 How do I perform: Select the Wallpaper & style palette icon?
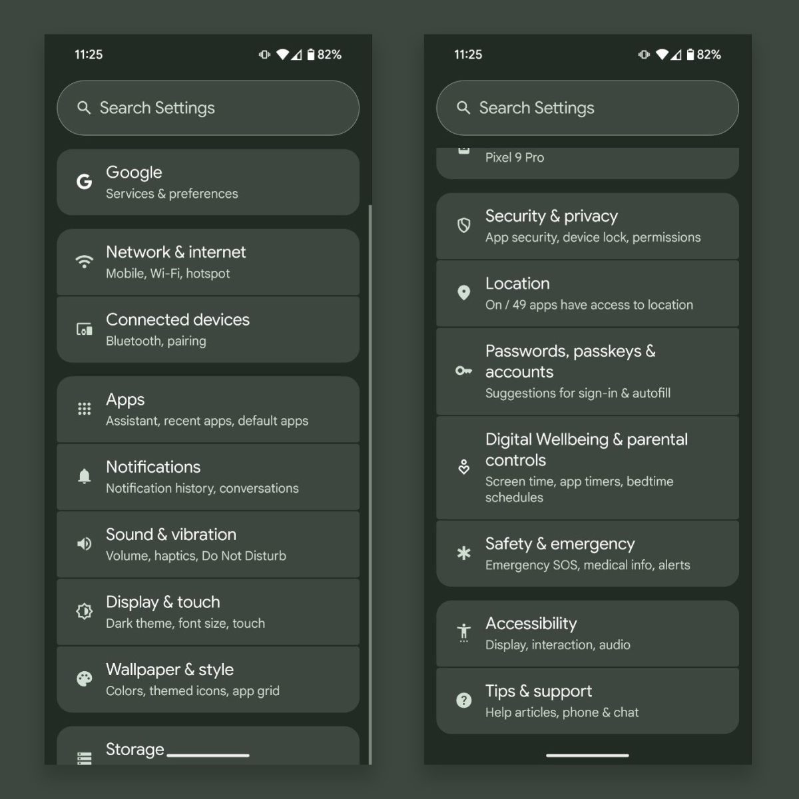84,678
